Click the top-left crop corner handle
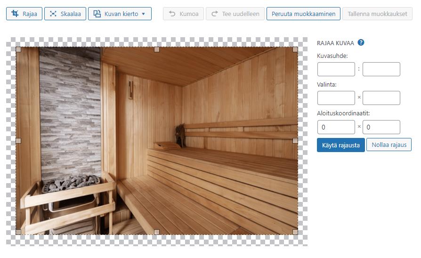Image resolution: width=421 pixels, height=258 pixels. click(18, 49)
